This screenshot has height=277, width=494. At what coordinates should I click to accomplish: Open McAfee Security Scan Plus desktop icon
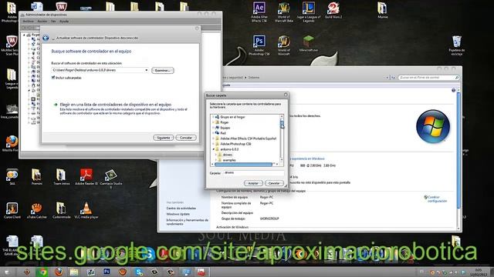point(11,45)
